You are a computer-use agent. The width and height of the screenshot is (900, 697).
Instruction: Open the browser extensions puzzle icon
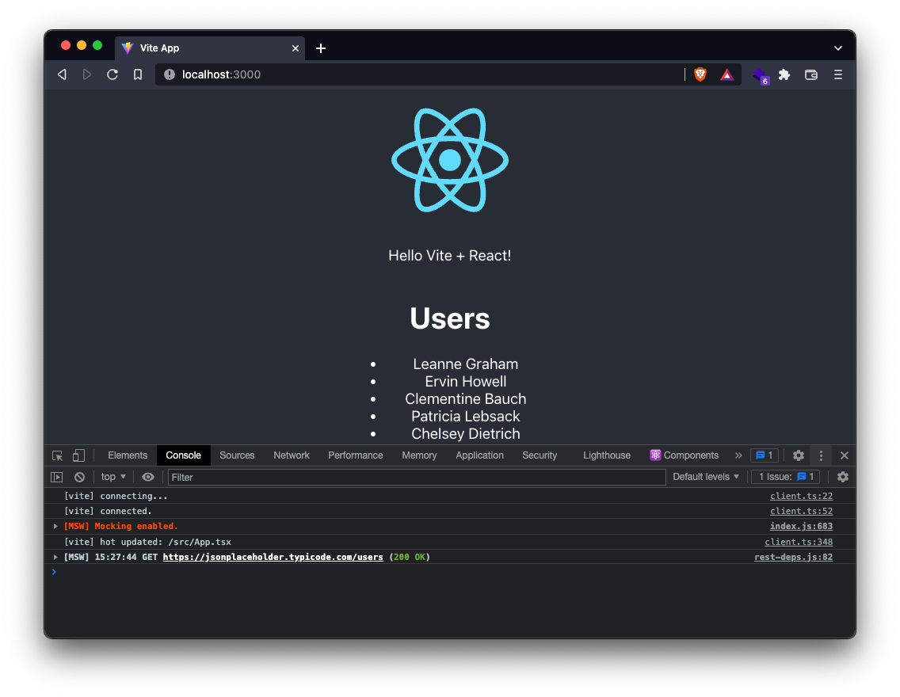784,74
